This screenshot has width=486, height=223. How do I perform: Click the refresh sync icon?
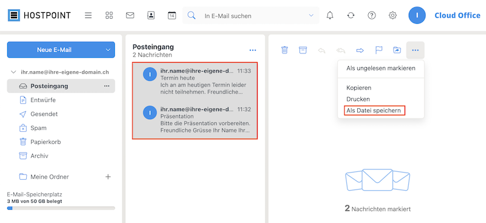(x=351, y=15)
